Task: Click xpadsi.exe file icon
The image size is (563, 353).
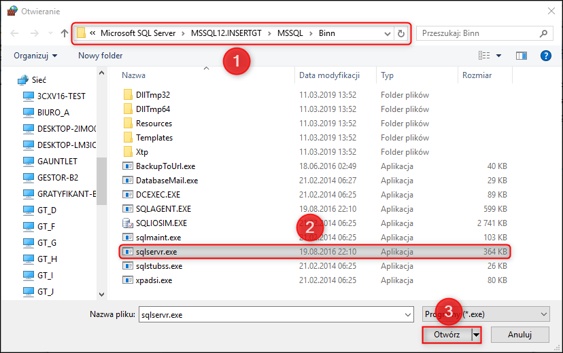Action: tap(128, 280)
